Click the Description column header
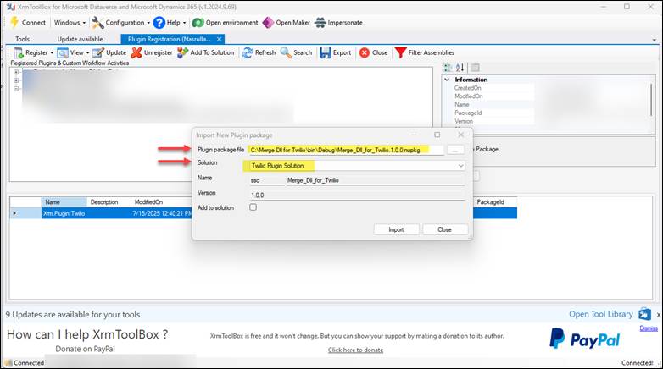The image size is (663, 369). 109,202
